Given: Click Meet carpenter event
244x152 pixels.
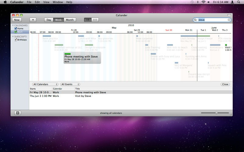Looking at the screenshot, I should click(x=144, y=39).
